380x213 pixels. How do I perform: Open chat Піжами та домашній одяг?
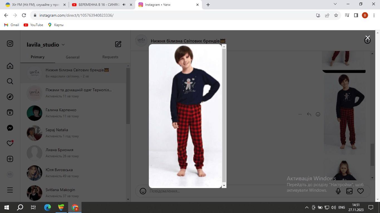(x=73, y=93)
